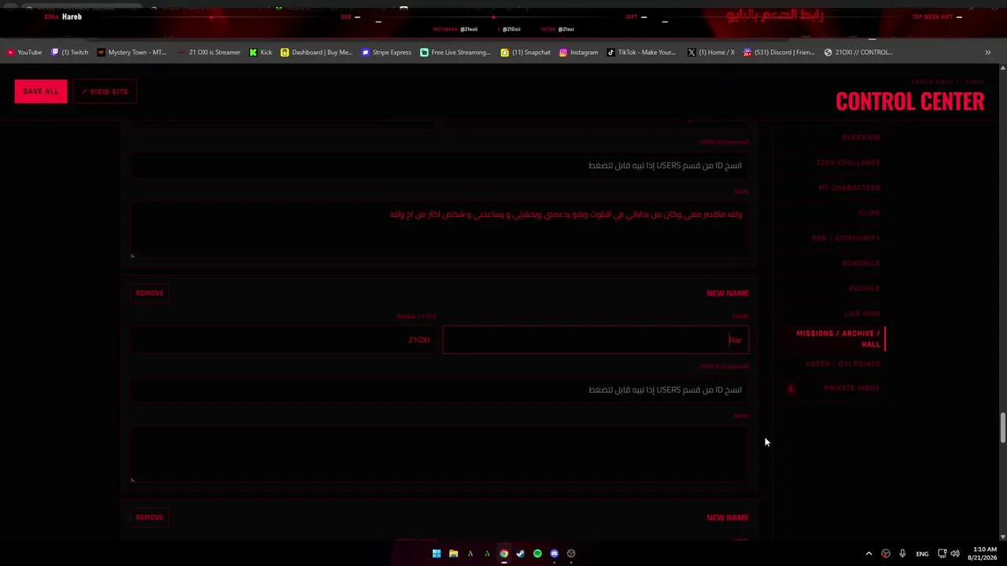The width and height of the screenshot is (1007, 566).
Task: Click the SAVE ALL button
Action: click(x=41, y=91)
